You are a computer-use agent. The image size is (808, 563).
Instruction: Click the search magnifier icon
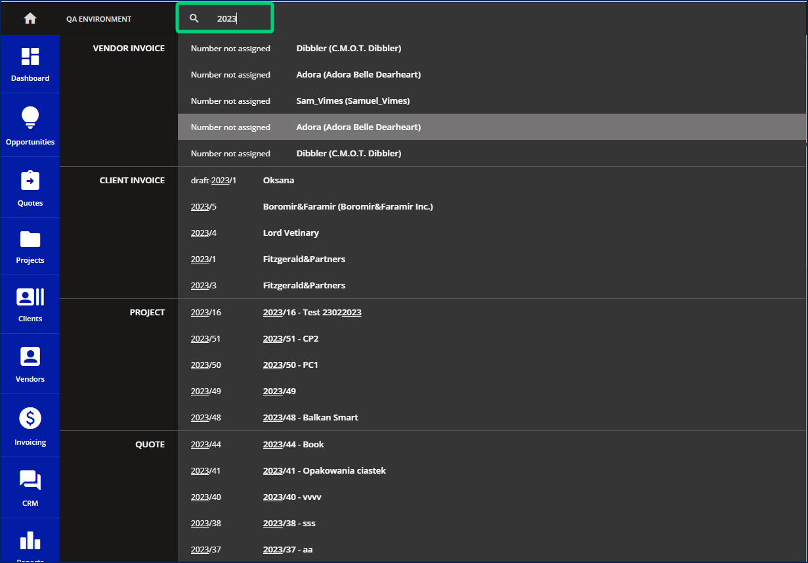pos(194,18)
